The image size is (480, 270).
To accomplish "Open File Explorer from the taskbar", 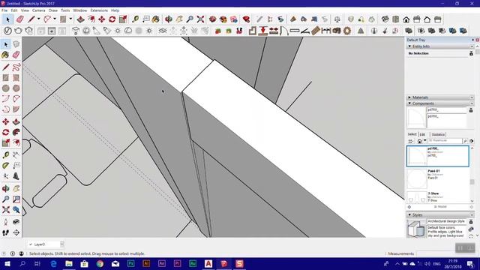I will pyautogui.click(x=69, y=263).
